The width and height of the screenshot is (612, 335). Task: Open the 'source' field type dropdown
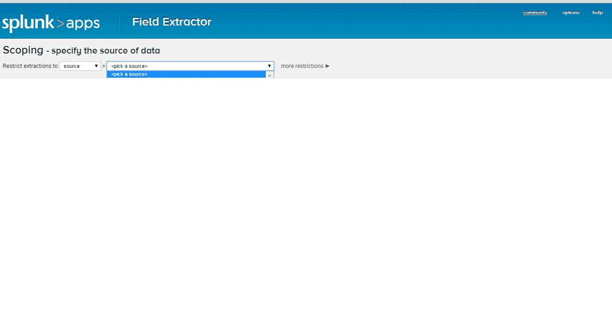[x=78, y=66]
